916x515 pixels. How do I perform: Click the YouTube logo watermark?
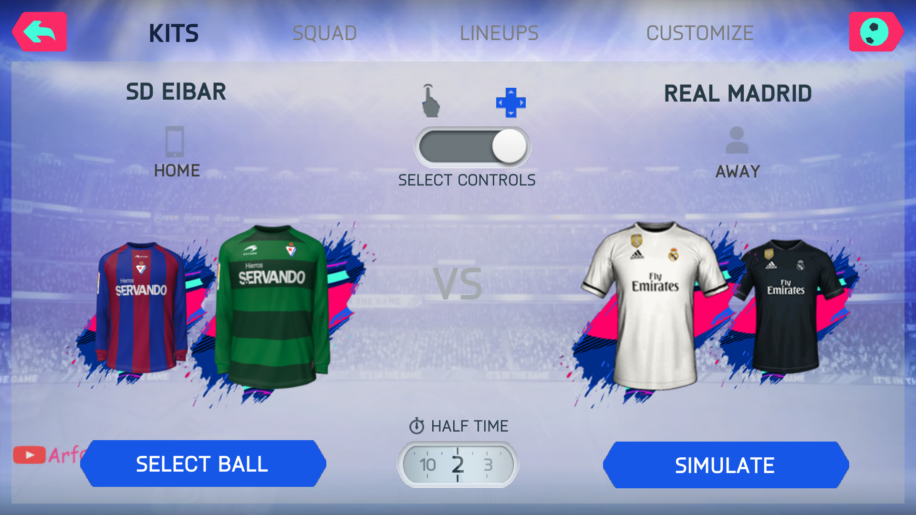[x=30, y=455]
